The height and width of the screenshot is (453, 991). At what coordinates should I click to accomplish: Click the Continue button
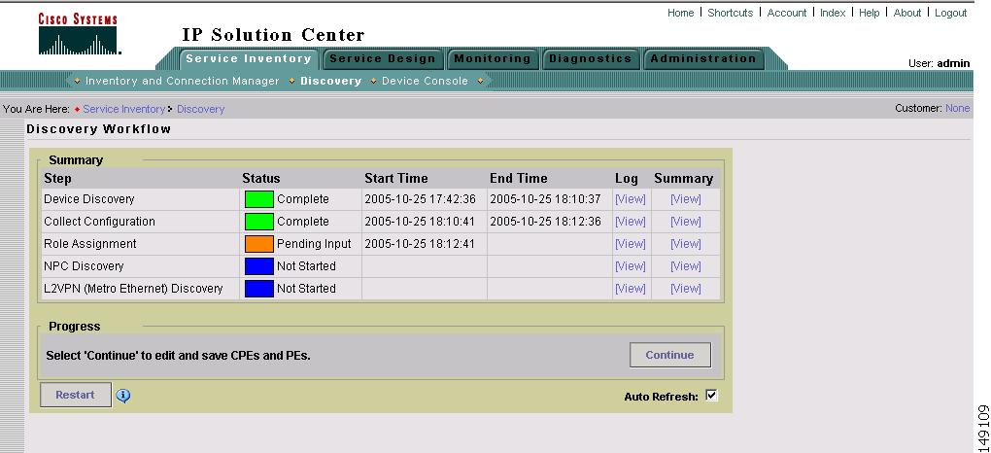pyautogui.click(x=670, y=355)
